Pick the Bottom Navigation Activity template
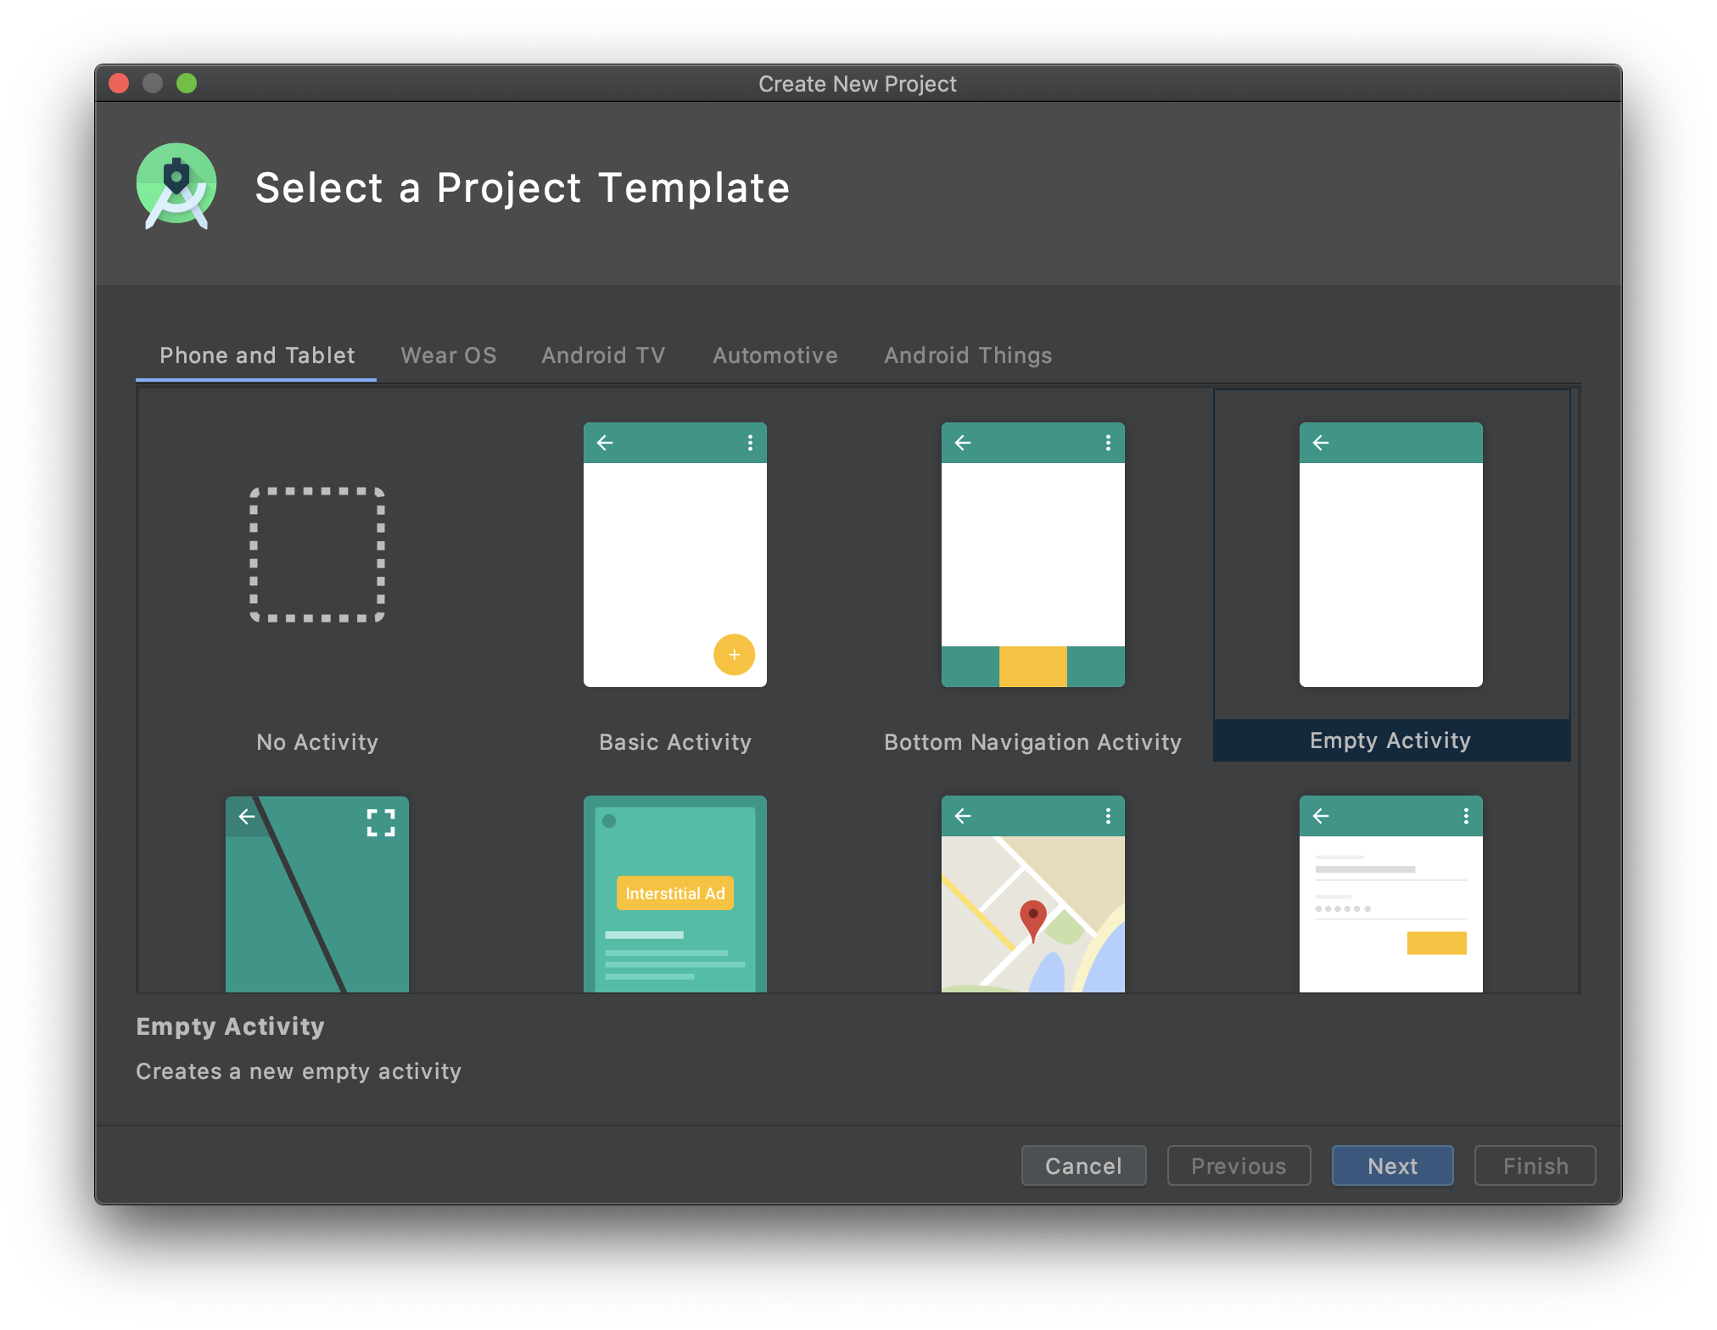Image resolution: width=1717 pixels, height=1330 pixels. click(x=1032, y=555)
